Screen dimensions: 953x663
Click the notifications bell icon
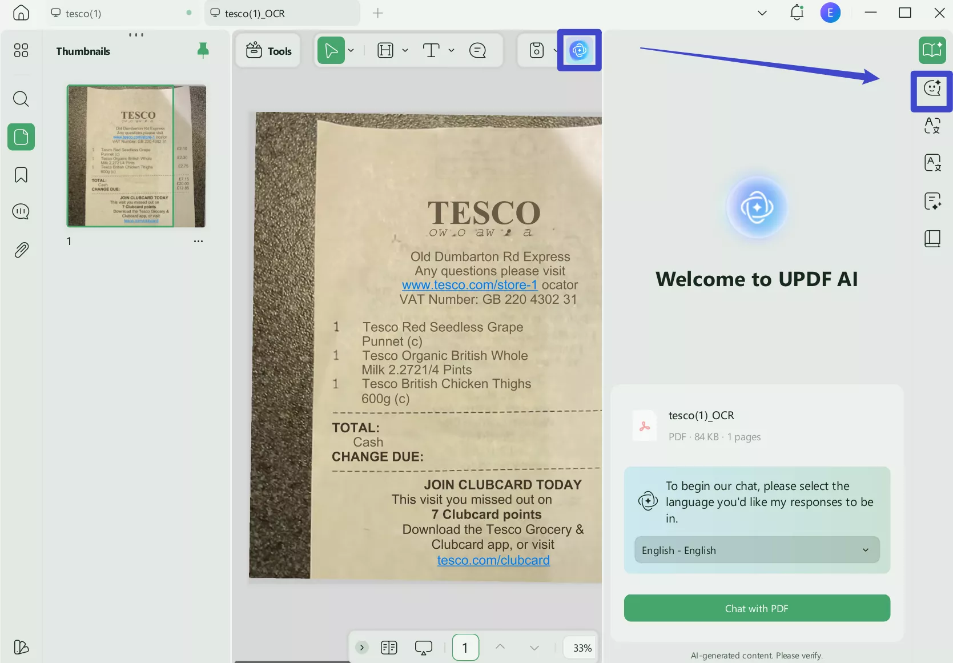click(797, 13)
